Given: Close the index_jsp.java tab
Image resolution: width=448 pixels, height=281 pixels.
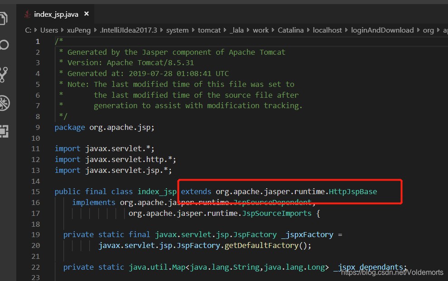Looking at the screenshot, I should 87,14.
